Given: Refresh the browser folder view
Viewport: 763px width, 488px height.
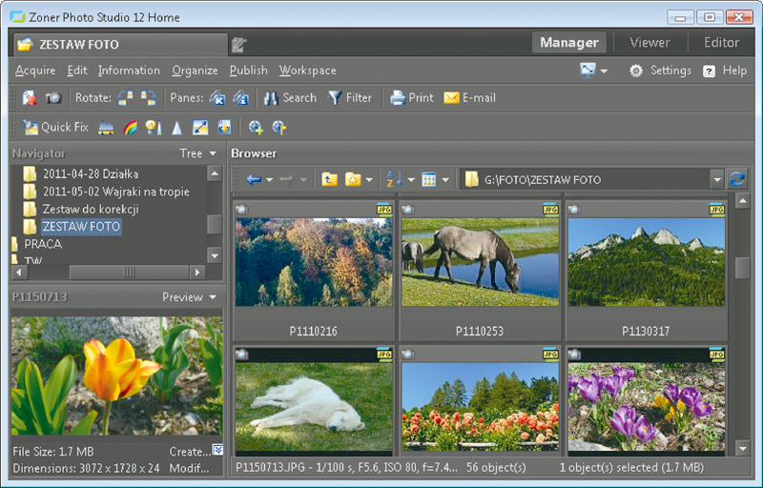Looking at the screenshot, I should 736,179.
